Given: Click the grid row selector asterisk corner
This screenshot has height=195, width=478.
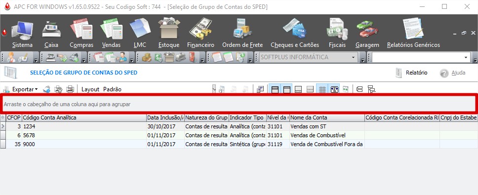Looking at the screenshot, I should [3, 117].
